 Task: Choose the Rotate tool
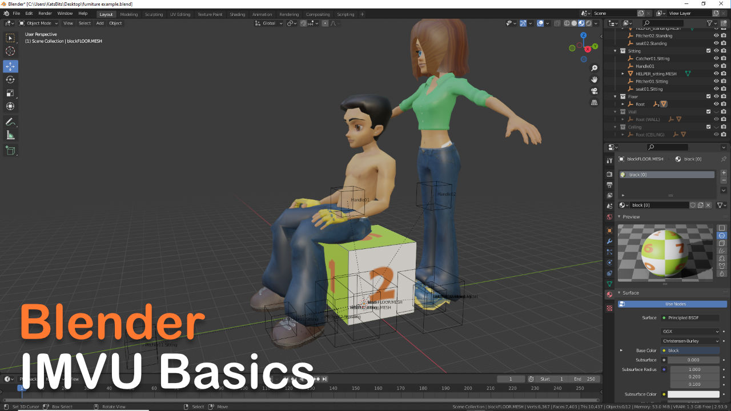[x=10, y=79]
